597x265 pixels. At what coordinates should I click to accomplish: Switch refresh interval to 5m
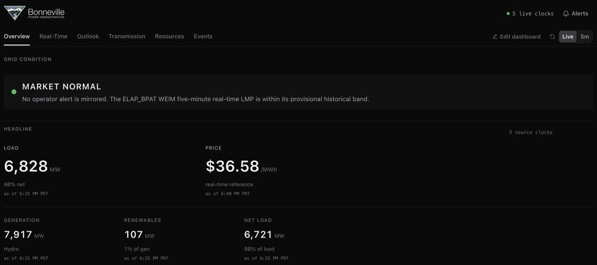point(584,37)
